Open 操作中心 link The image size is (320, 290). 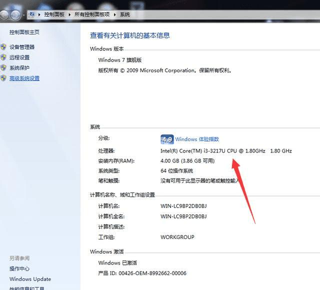(x=19, y=268)
